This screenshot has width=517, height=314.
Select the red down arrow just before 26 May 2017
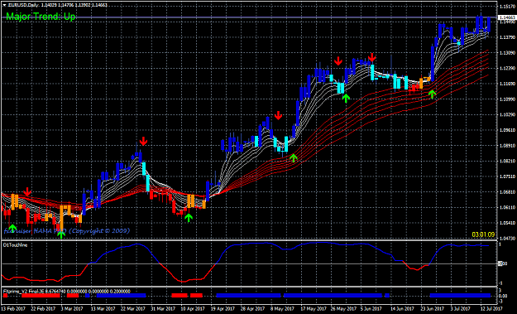338,61
